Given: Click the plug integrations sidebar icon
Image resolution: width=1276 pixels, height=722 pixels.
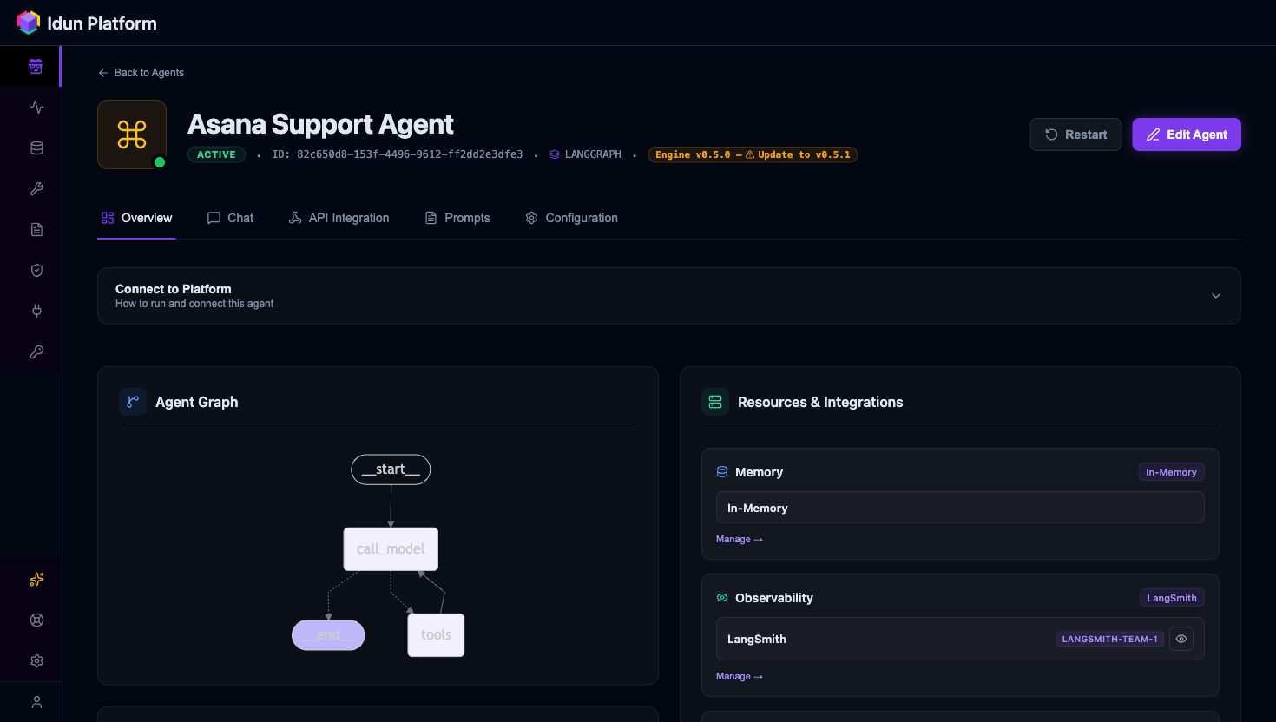Looking at the screenshot, I should 36,311.
